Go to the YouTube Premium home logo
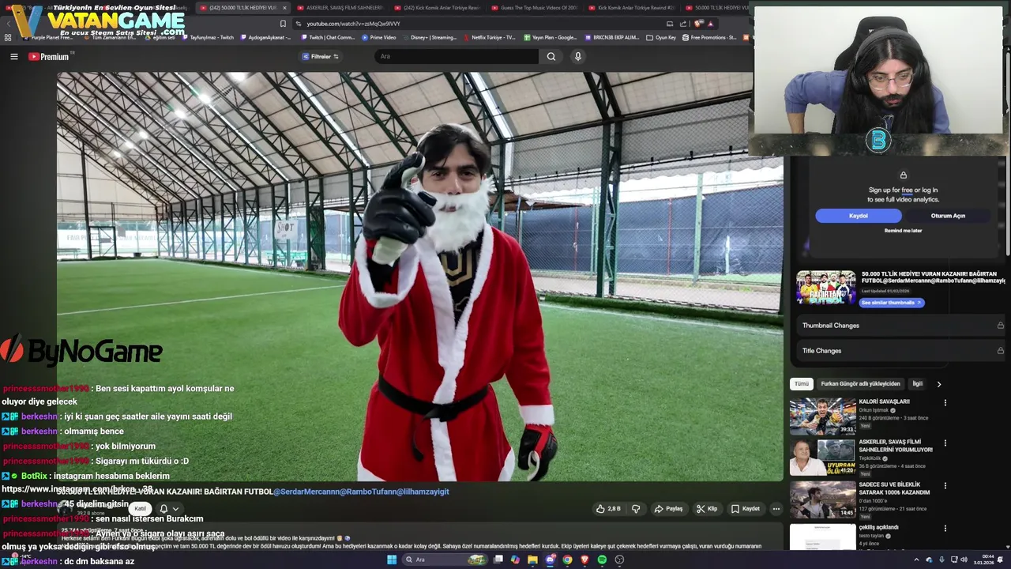 [x=49, y=56]
